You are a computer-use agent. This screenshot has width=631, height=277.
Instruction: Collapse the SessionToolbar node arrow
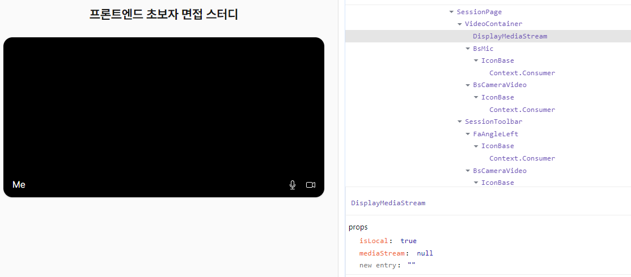point(459,122)
